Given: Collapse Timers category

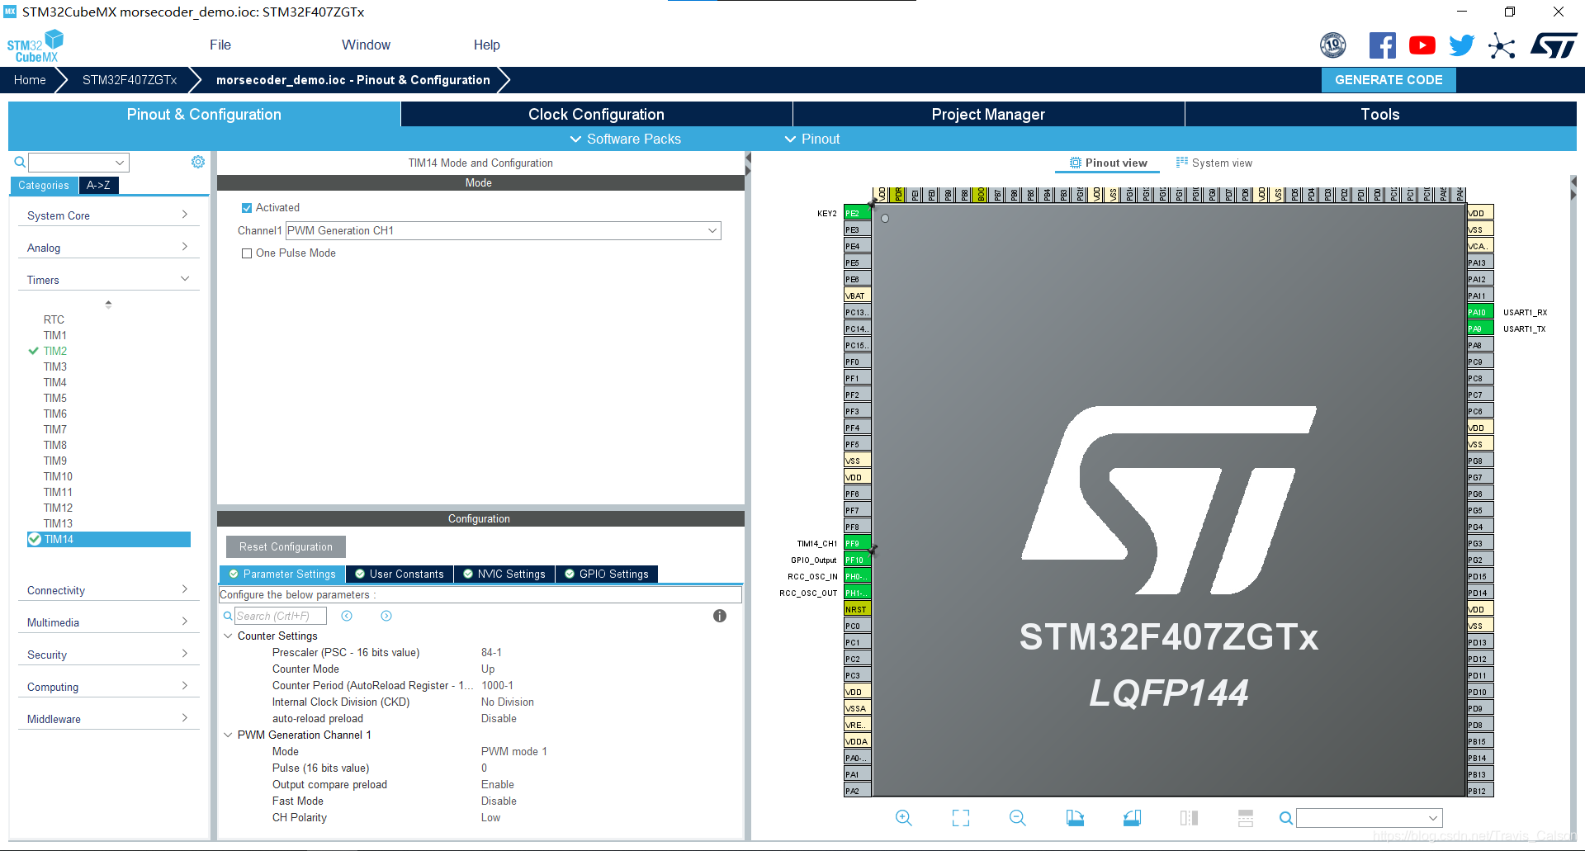Looking at the screenshot, I should (108, 280).
